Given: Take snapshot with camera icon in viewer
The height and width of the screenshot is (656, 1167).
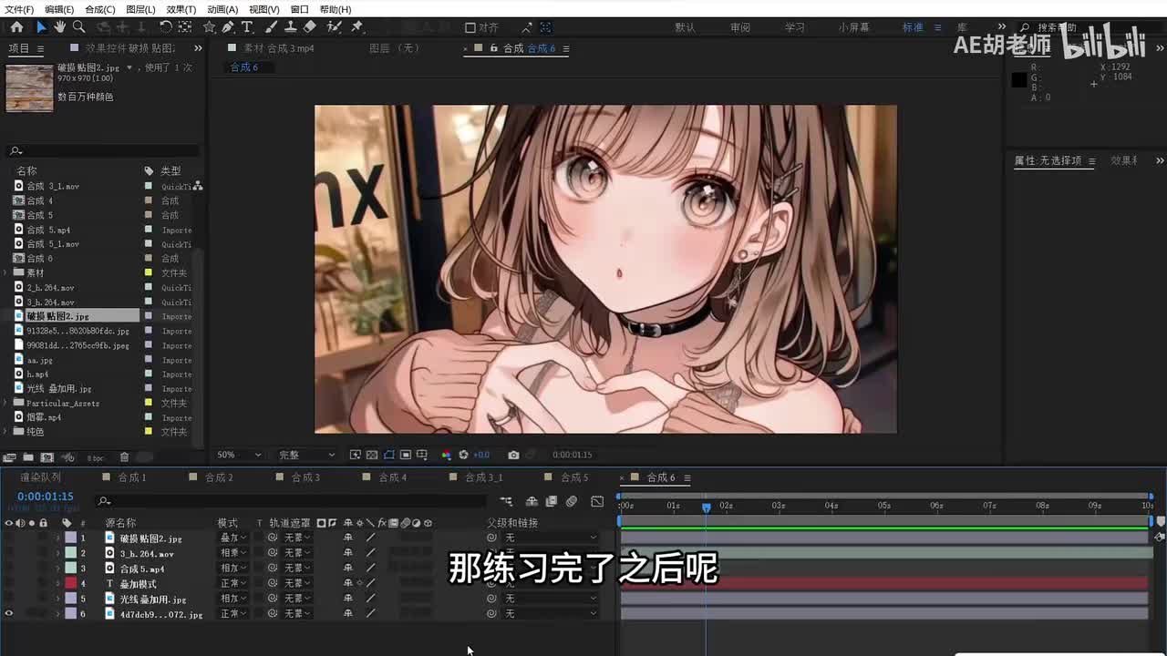Looking at the screenshot, I should tap(513, 455).
